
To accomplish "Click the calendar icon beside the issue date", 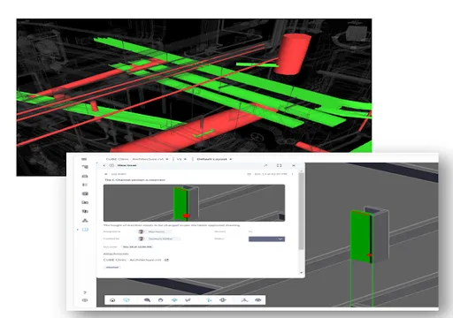I will 250,174.
